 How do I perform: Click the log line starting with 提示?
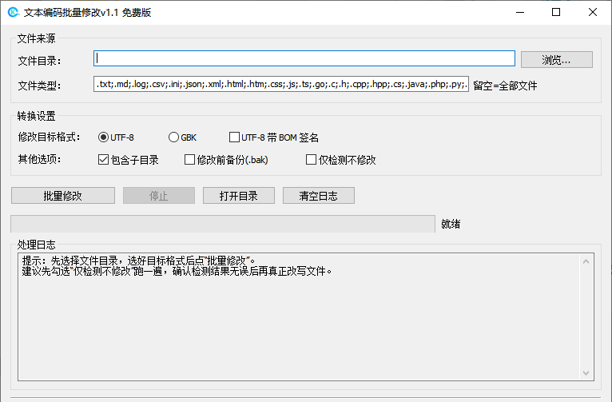(138, 261)
